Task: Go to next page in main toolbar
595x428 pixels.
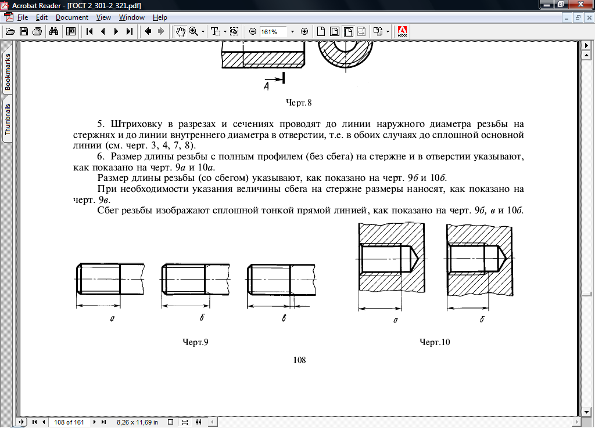Action: (116, 31)
